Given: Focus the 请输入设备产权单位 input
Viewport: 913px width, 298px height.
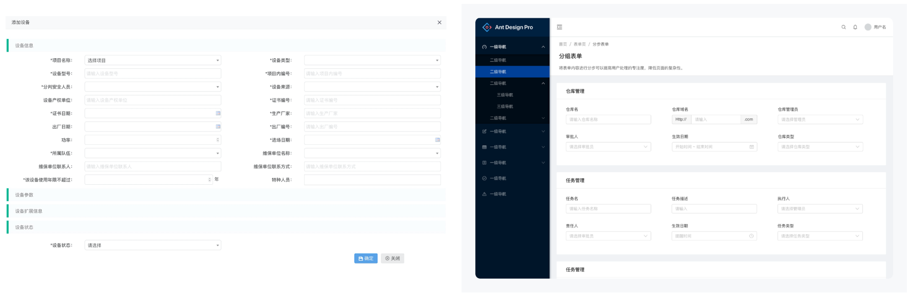Looking at the screenshot, I should (x=153, y=100).
